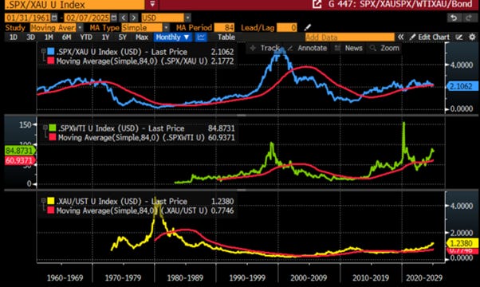The height and width of the screenshot is (287, 480).
Task: Redo the chart change
Action: click(x=469, y=18)
